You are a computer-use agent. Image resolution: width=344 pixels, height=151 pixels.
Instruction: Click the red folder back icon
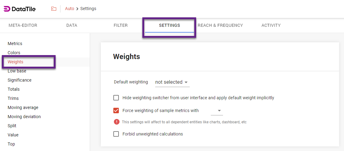(54, 9)
